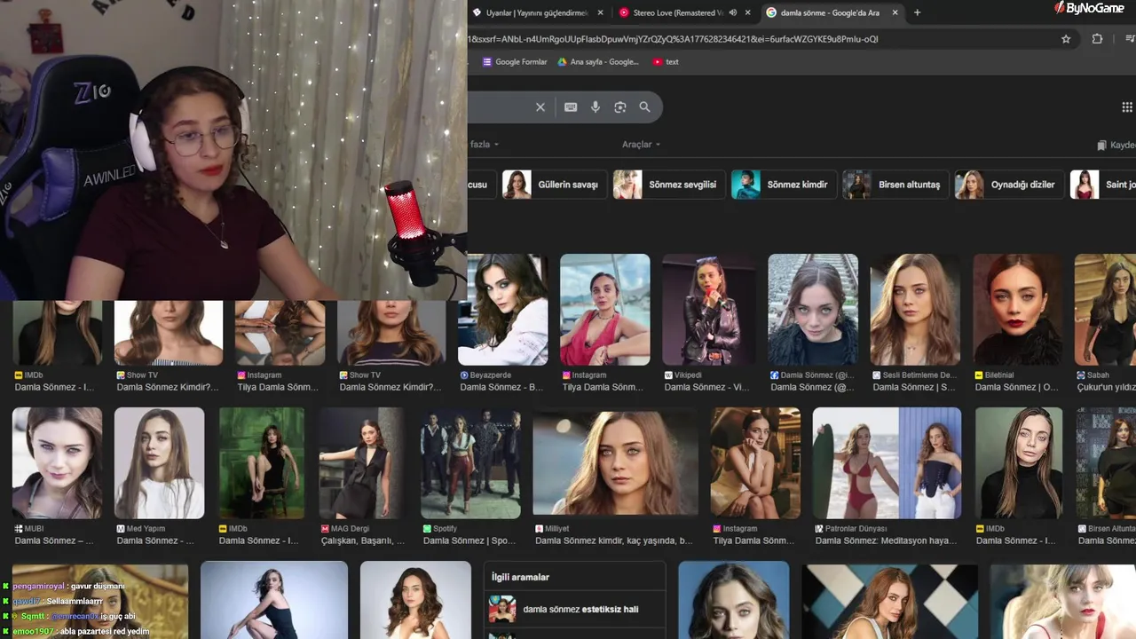
Task: Open the Milliyet image result thumbnail
Action: pos(615,461)
